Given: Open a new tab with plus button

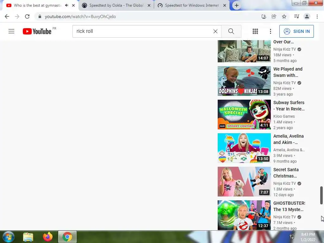Looking at the screenshot, I should 237,5.
